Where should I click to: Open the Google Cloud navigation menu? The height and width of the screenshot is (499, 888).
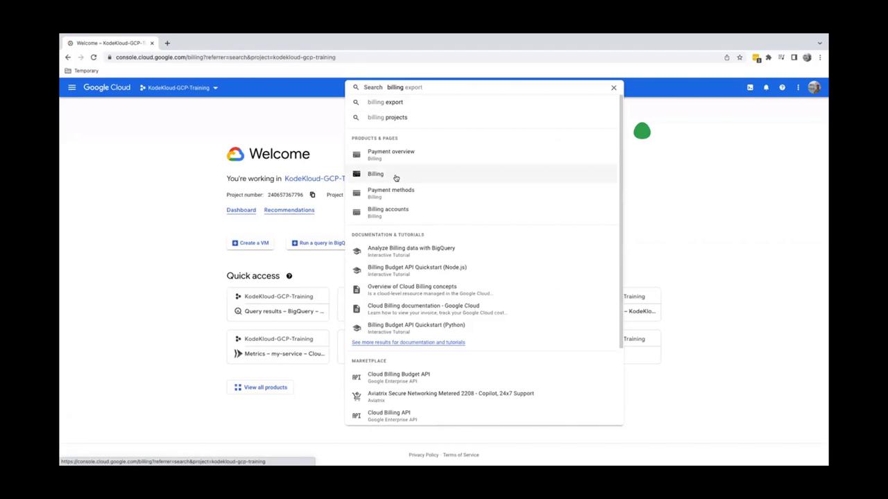(71, 87)
